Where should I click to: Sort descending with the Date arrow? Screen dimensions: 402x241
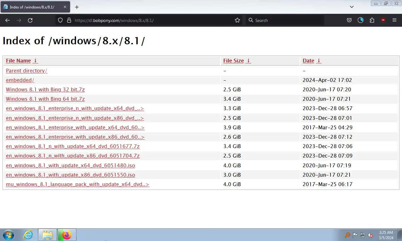click(x=318, y=61)
